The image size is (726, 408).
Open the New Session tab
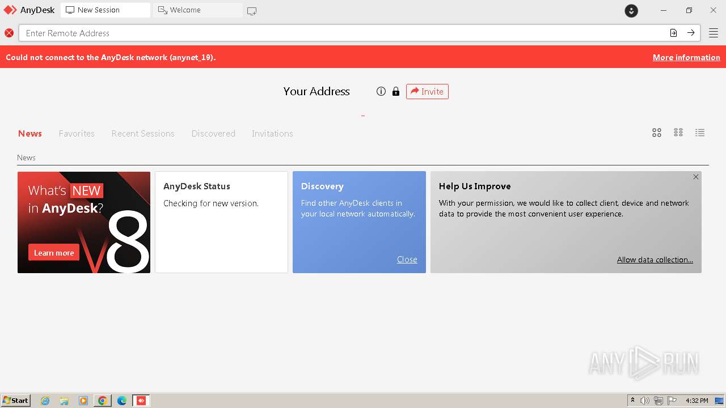click(x=105, y=10)
